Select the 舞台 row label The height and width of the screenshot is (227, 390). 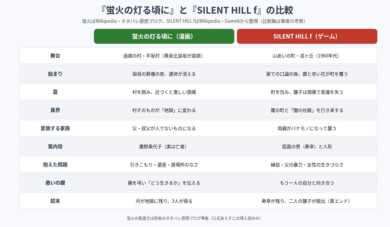pyautogui.click(x=55, y=56)
